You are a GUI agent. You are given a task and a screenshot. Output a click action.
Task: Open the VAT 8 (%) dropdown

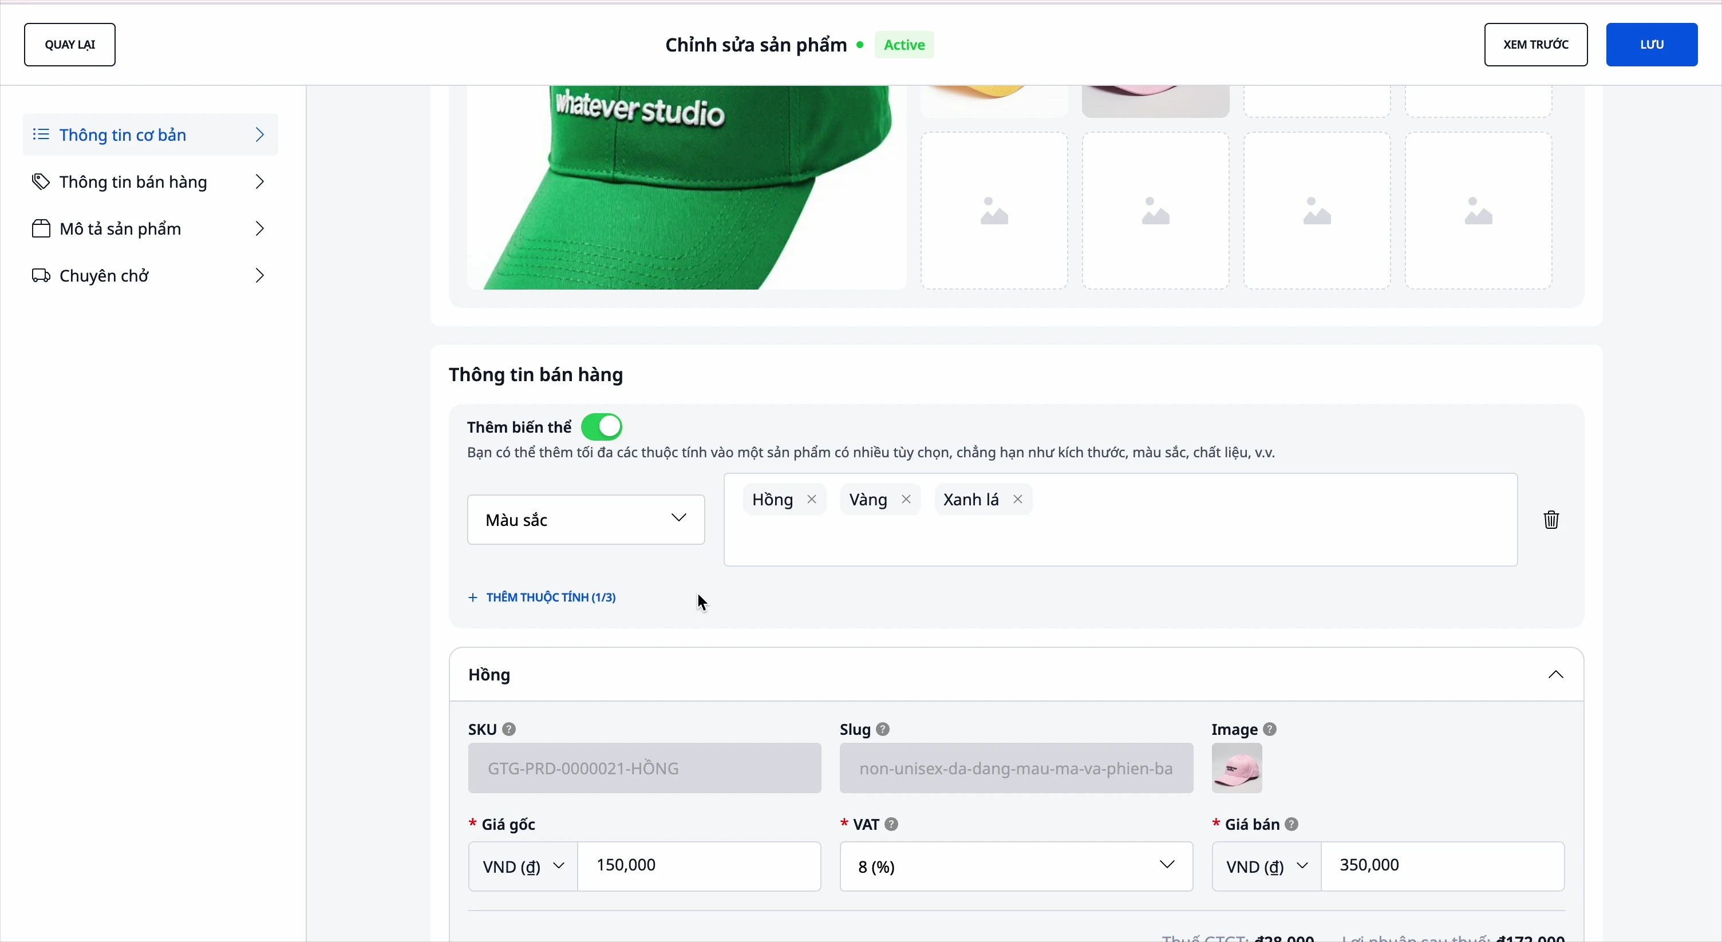(x=1016, y=866)
